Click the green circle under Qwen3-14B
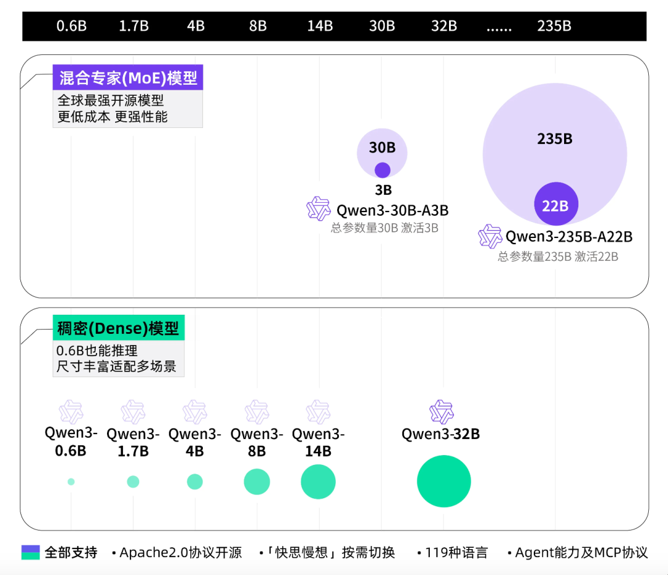Screen dimensions: 668x575 tap(319, 482)
